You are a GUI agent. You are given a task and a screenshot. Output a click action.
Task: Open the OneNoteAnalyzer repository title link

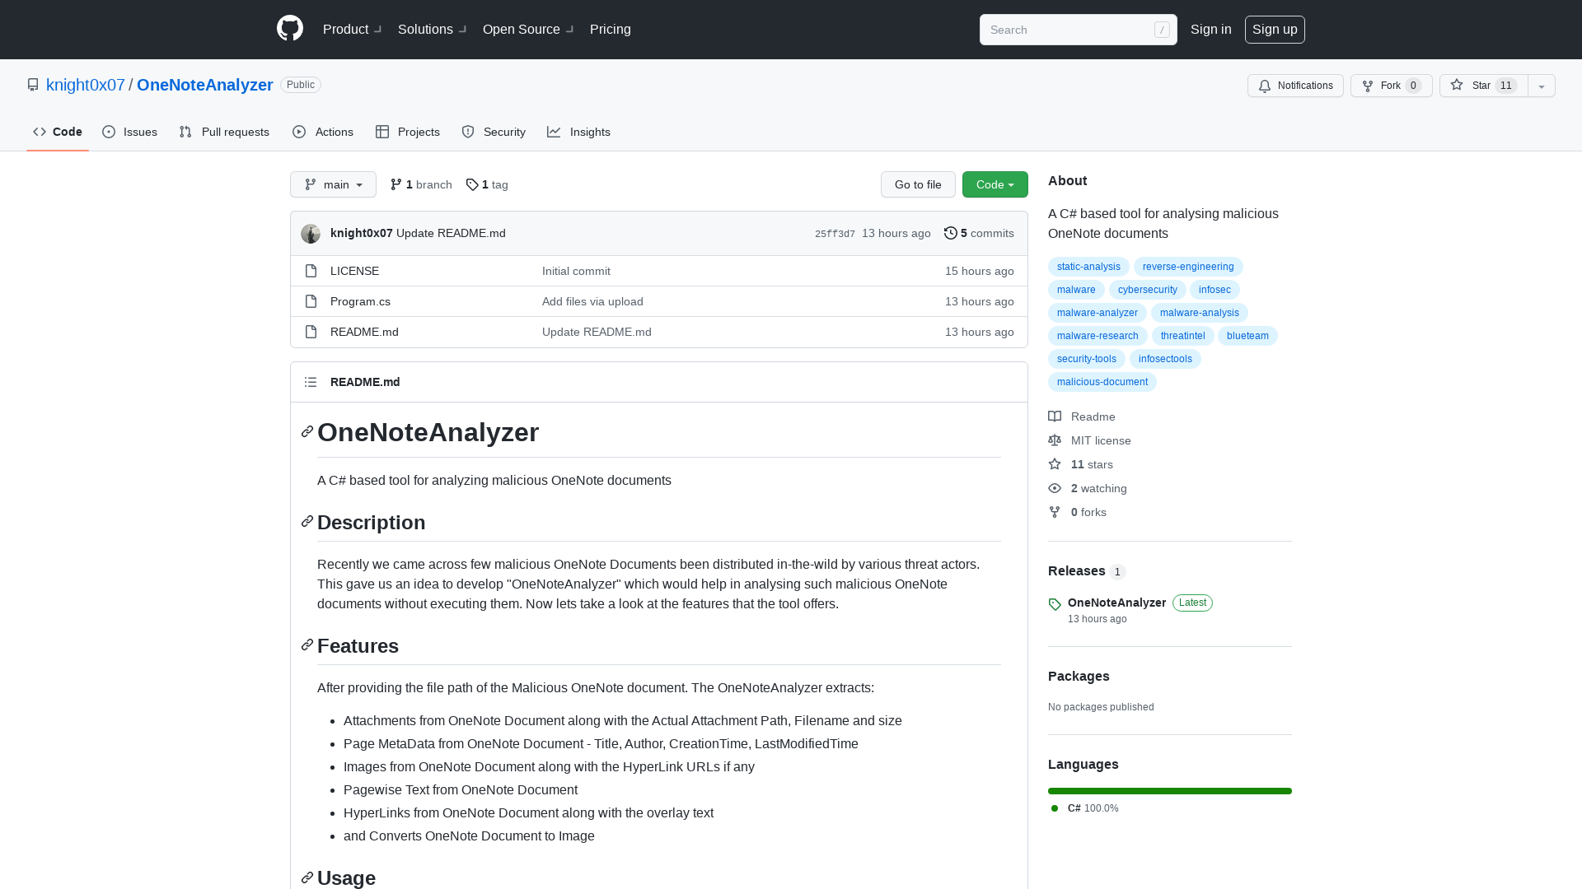coord(205,85)
